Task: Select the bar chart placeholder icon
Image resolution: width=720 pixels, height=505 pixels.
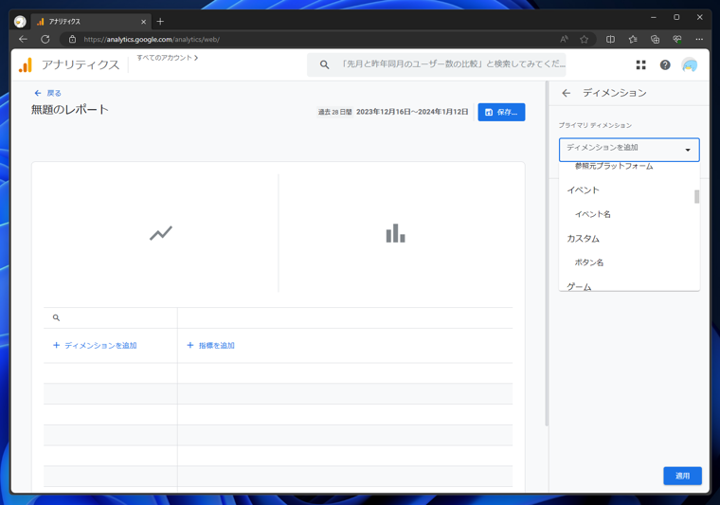Action: (395, 233)
